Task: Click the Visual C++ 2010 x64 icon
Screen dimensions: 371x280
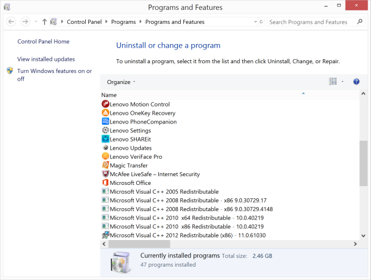Action: 106,217
